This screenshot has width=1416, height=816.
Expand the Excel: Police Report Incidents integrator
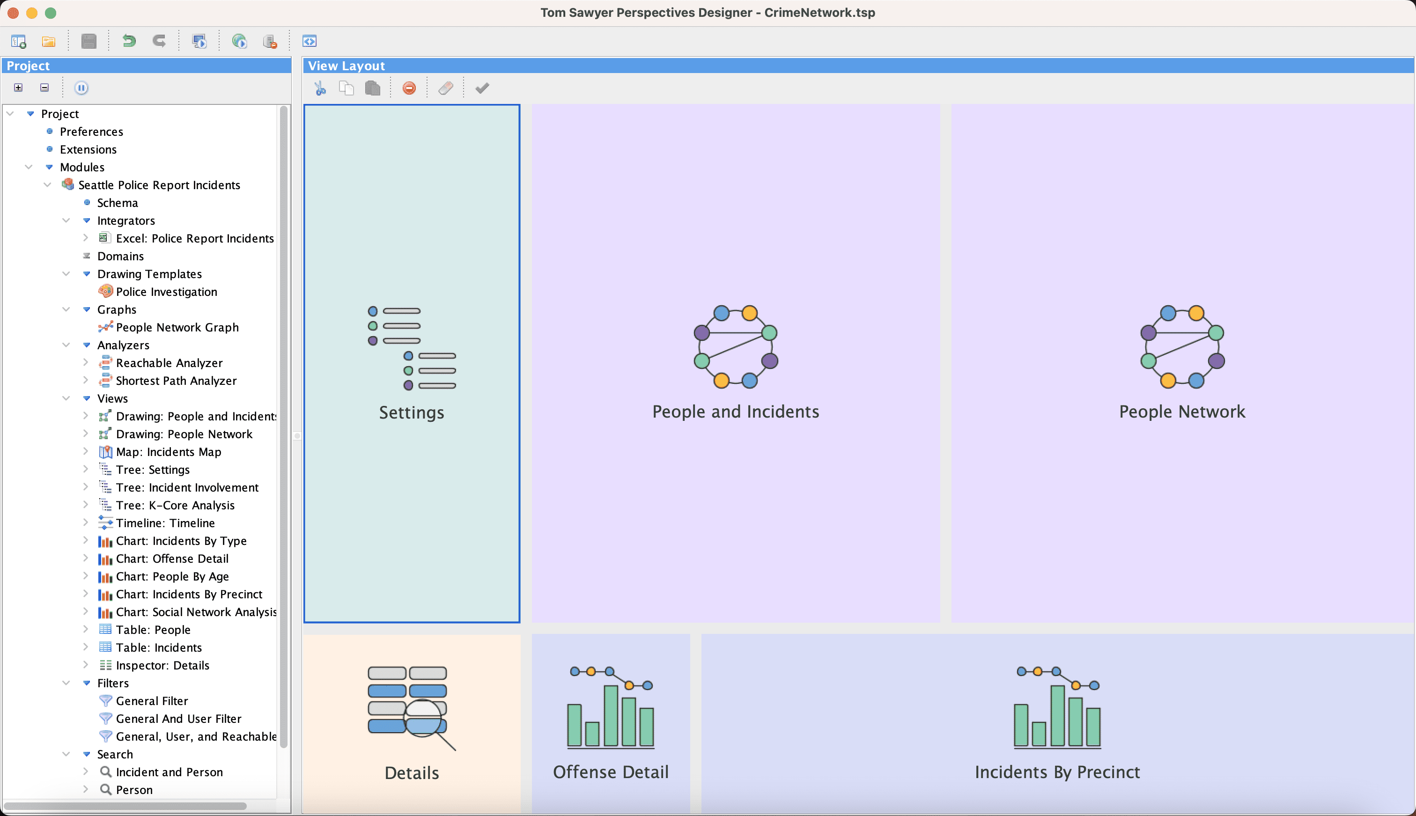pyautogui.click(x=85, y=238)
